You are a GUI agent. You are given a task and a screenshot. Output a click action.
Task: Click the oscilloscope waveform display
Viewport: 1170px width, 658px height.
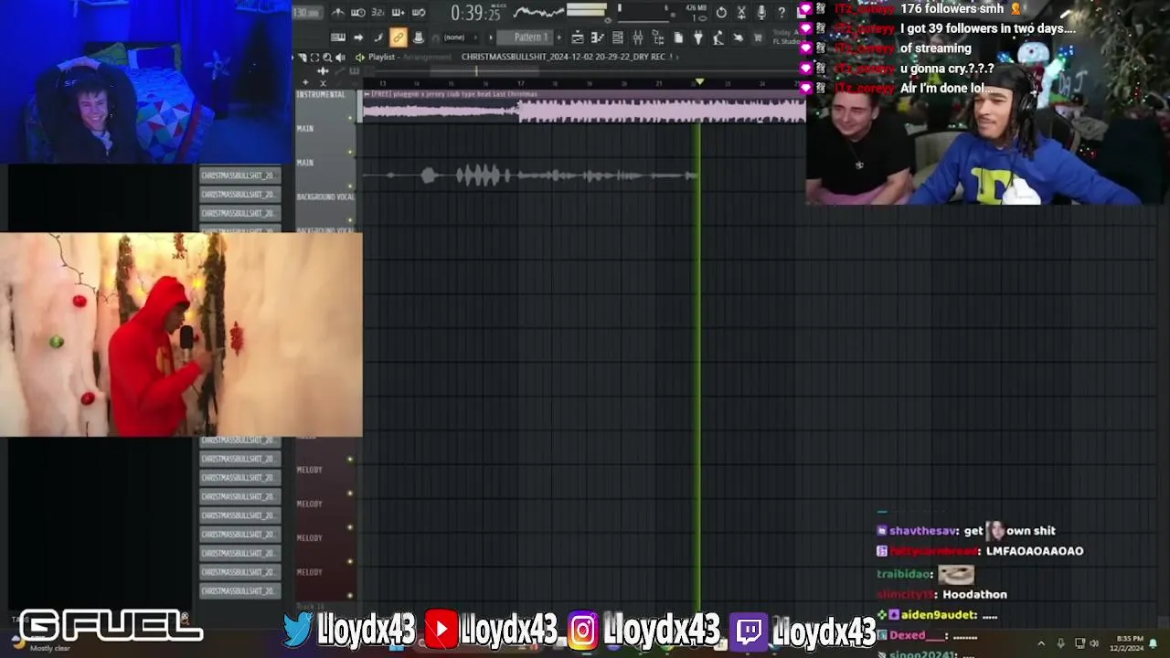tap(537, 12)
